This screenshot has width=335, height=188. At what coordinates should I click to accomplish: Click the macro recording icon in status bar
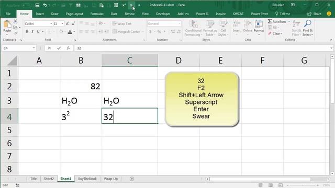[17, 185]
